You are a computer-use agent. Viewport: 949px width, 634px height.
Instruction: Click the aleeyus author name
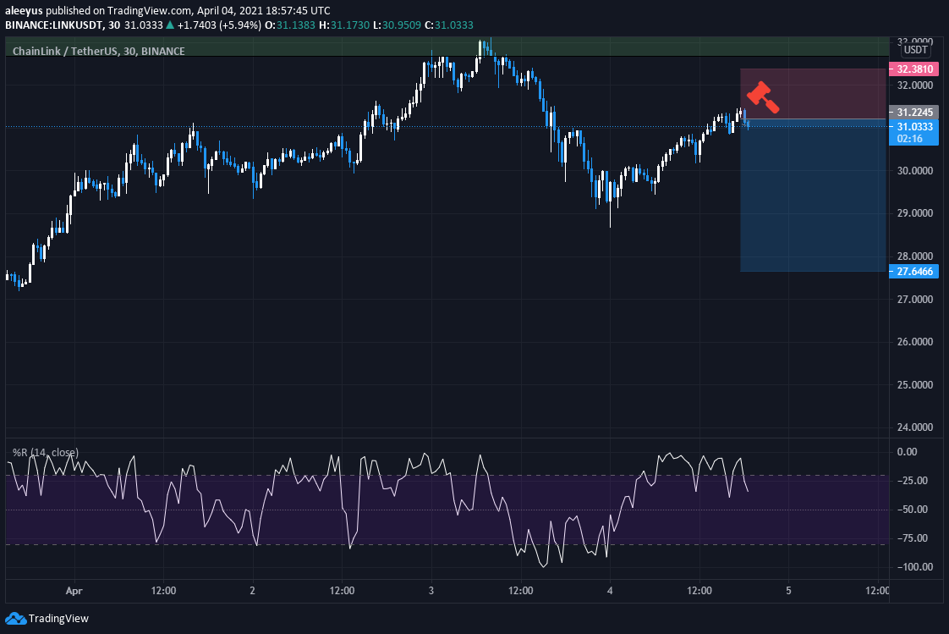click(24, 10)
